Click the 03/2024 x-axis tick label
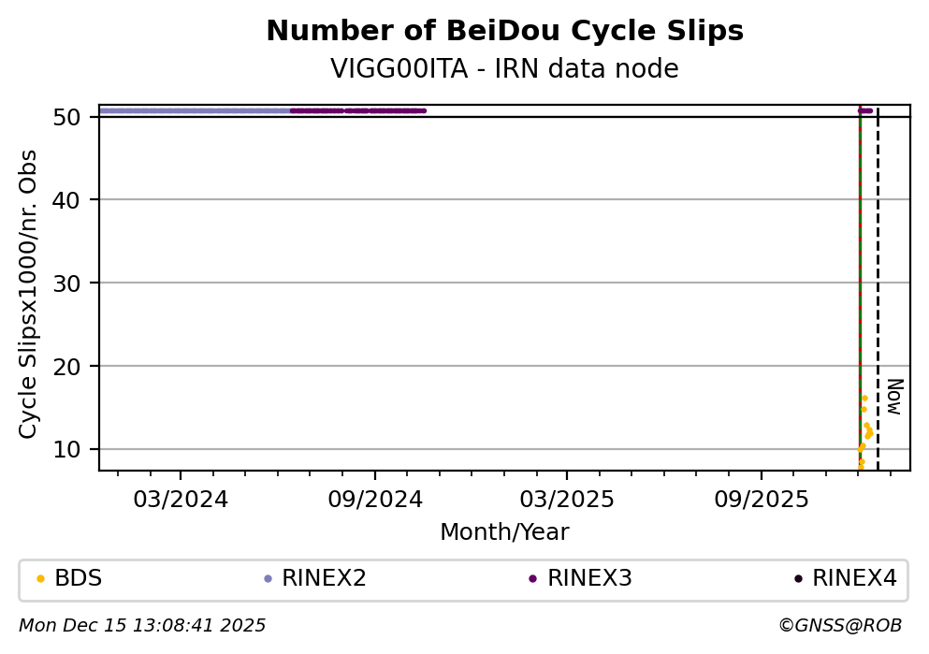The width and height of the screenshot is (929, 654). [181, 500]
